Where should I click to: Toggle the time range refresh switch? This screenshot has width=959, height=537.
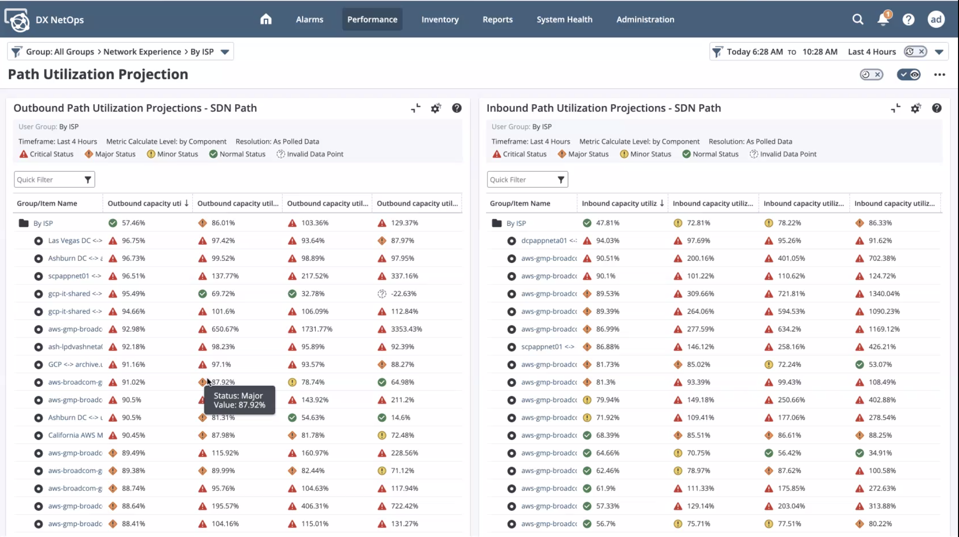point(915,52)
